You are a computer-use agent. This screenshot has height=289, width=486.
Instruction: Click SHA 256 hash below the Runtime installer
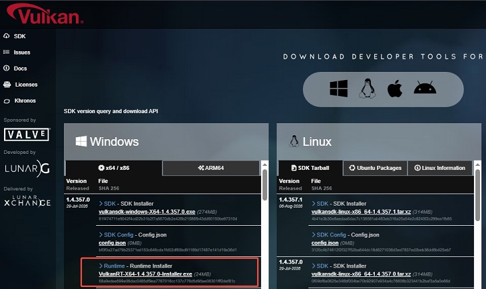pyautogui.click(x=166, y=281)
